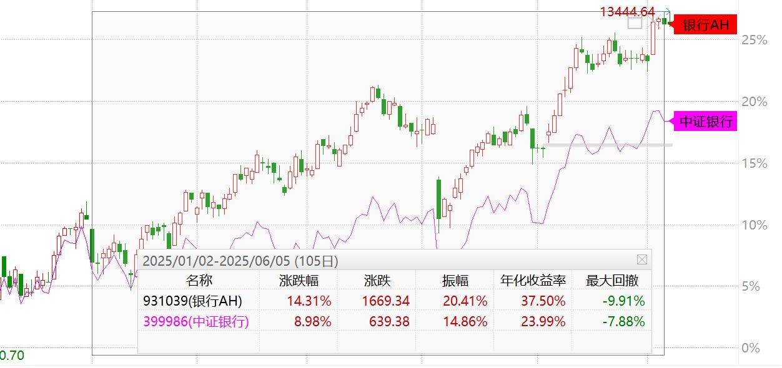Image resolution: width=782 pixels, height=368 pixels.
Task: Sort by the 涨跌幅 column header
Action: point(299,281)
